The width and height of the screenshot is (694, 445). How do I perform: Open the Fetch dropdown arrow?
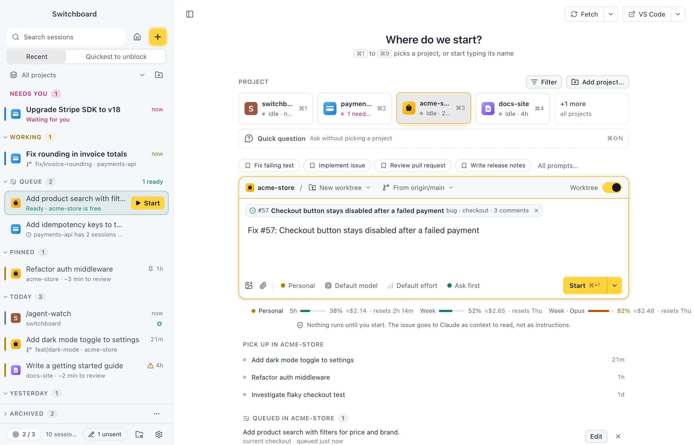click(x=611, y=14)
